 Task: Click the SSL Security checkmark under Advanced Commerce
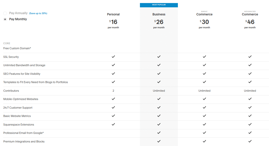tap(250, 57)
